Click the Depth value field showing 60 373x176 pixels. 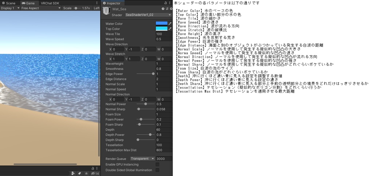[x=164, y=130]
